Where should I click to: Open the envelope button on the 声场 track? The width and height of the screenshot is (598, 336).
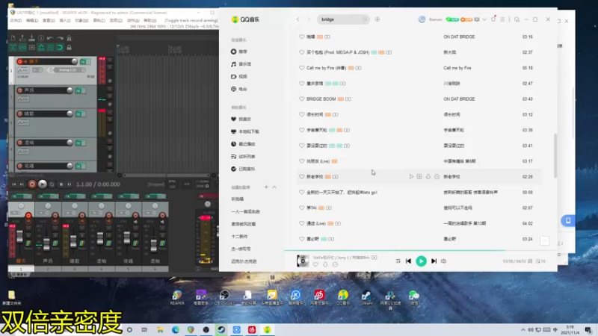[x=23, y=99]
